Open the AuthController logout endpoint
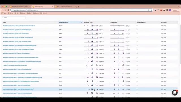The height and width of the screenshot is (102, 181). pyautogui.click(x=17, y=85)
